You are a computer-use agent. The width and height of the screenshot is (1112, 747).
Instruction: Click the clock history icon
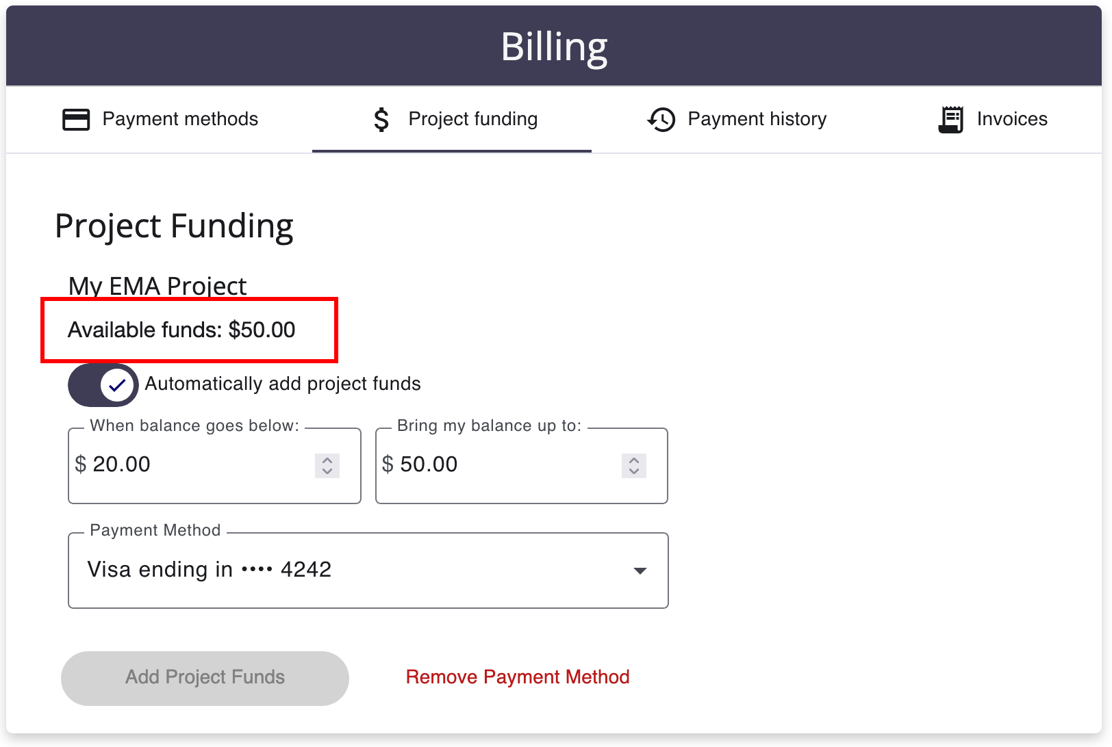(661, 120)
